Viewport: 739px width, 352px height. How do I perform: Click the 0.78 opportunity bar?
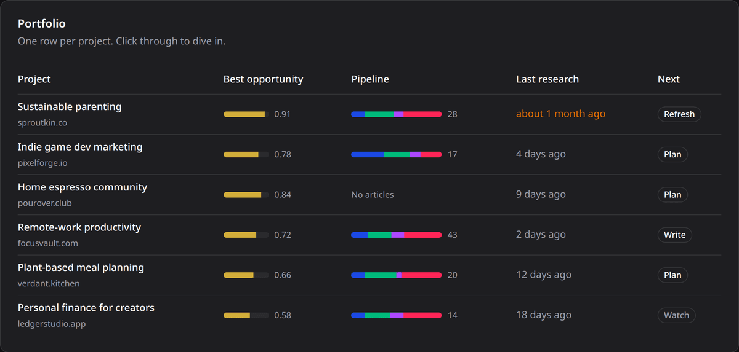pos(246,154)
